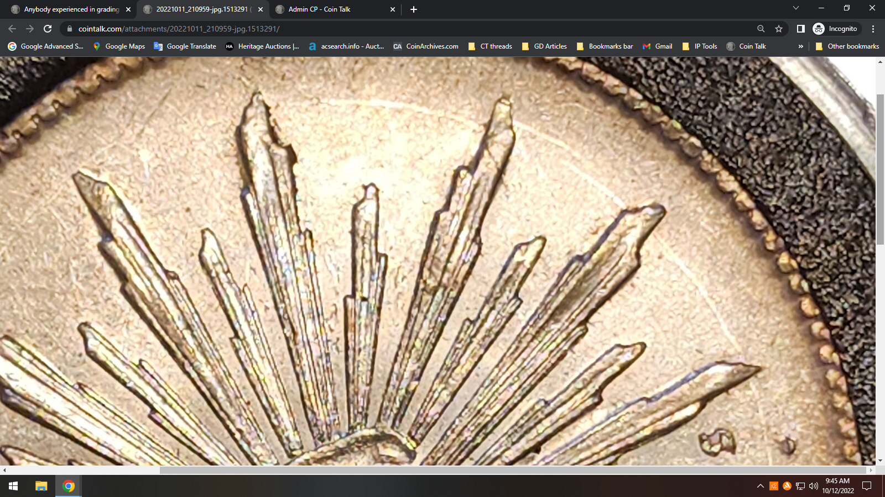Click the scroll left arrow
This screenshot has width=885, height=497.
[x=4, y=470]
